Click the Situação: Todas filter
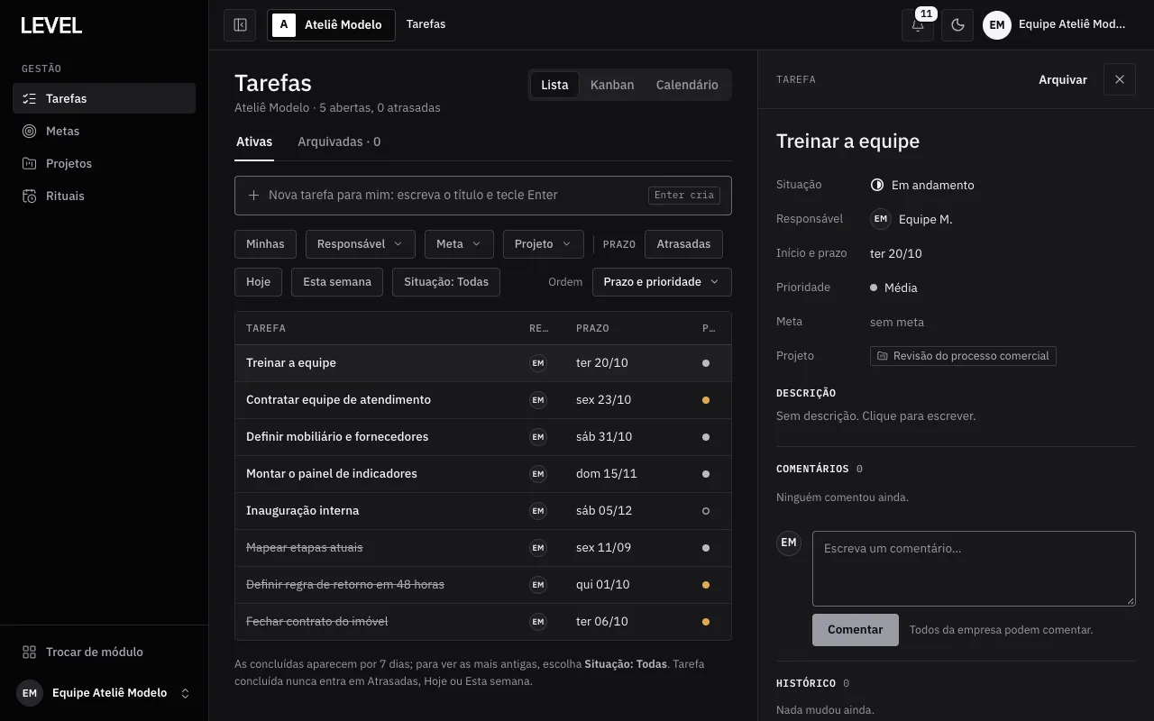 pos(446,282)
